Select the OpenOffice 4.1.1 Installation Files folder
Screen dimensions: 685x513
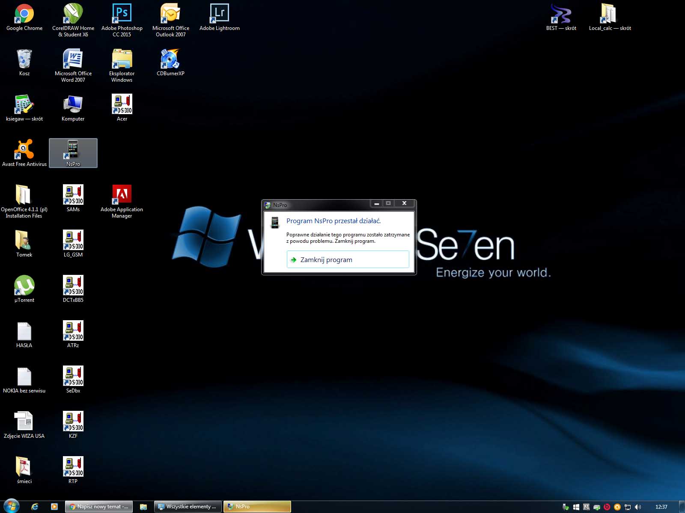click(24, 202)
